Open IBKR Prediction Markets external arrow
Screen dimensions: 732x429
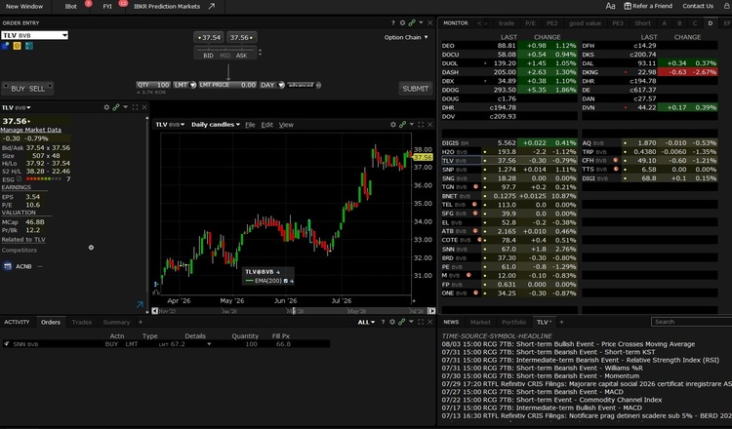coord(212,7)
